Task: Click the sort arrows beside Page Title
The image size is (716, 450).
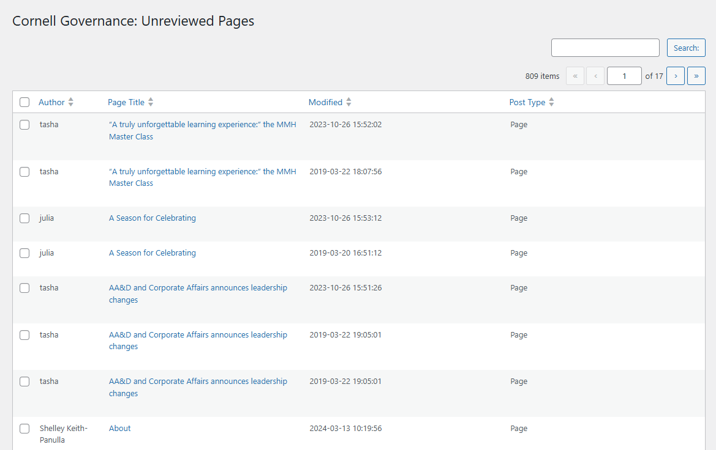Action: click(x=151, y=102)
